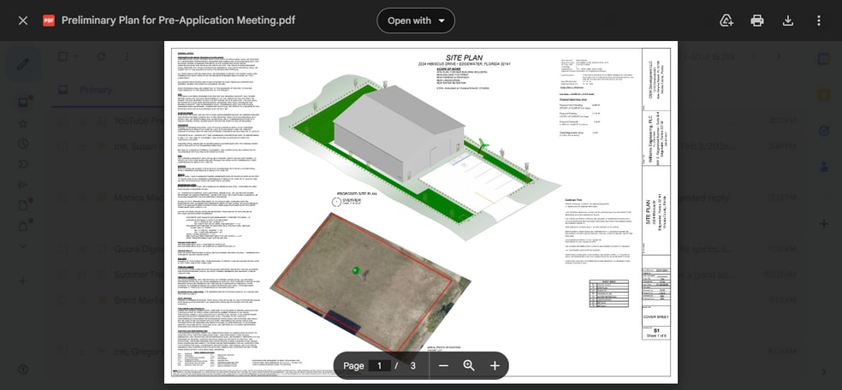Add the PDF to Google Drive

coord(726,21)
